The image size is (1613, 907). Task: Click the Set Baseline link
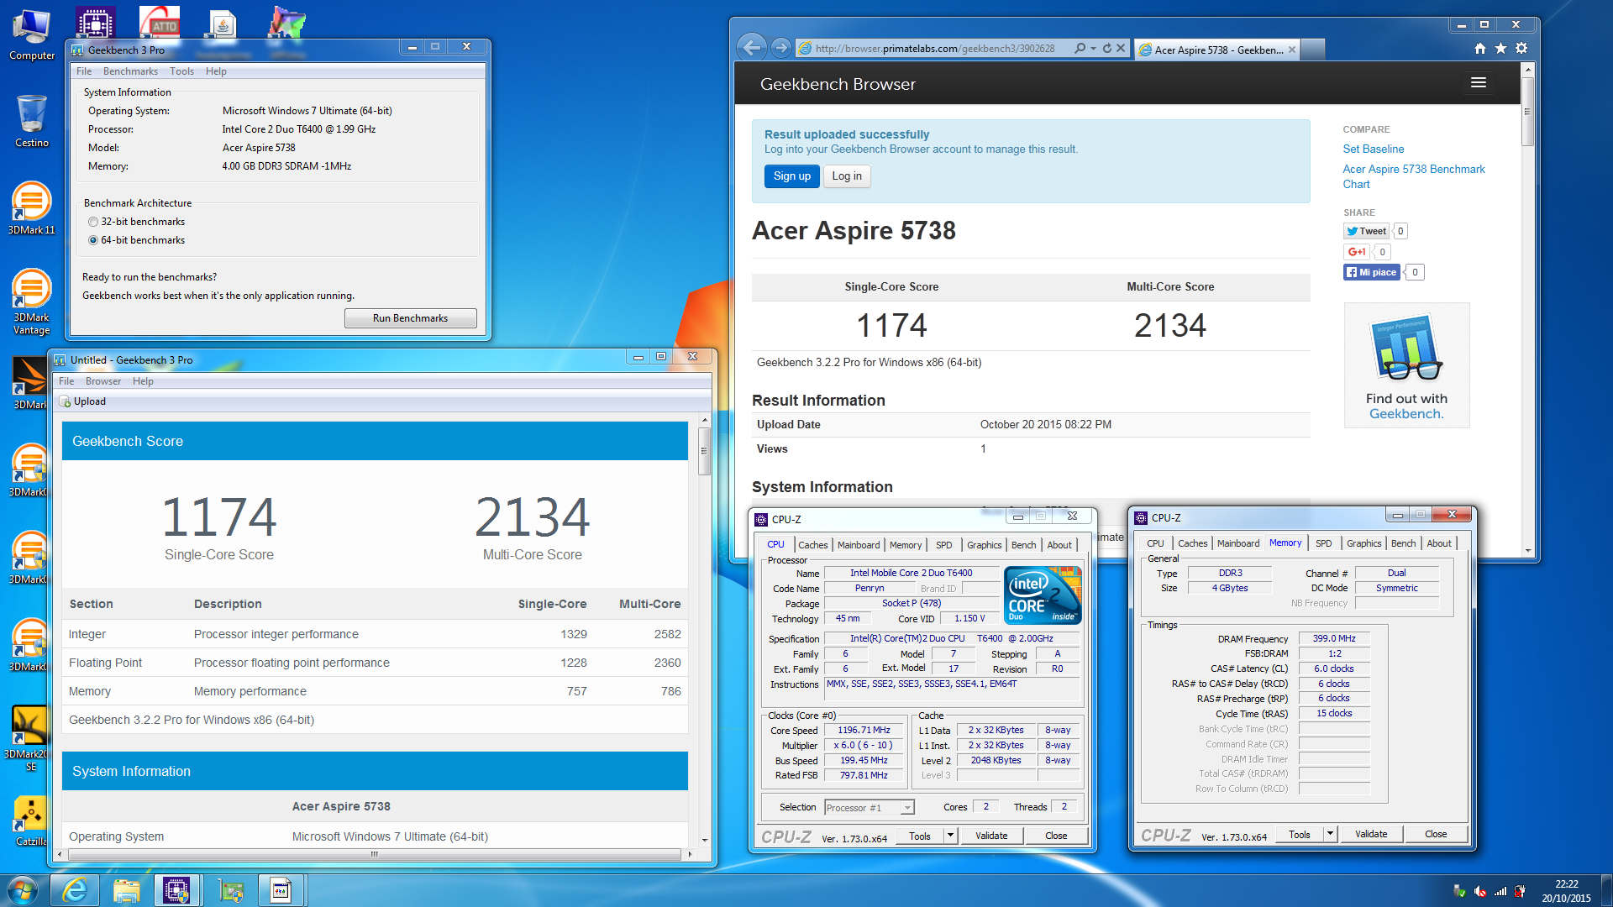coord(1373,149)
